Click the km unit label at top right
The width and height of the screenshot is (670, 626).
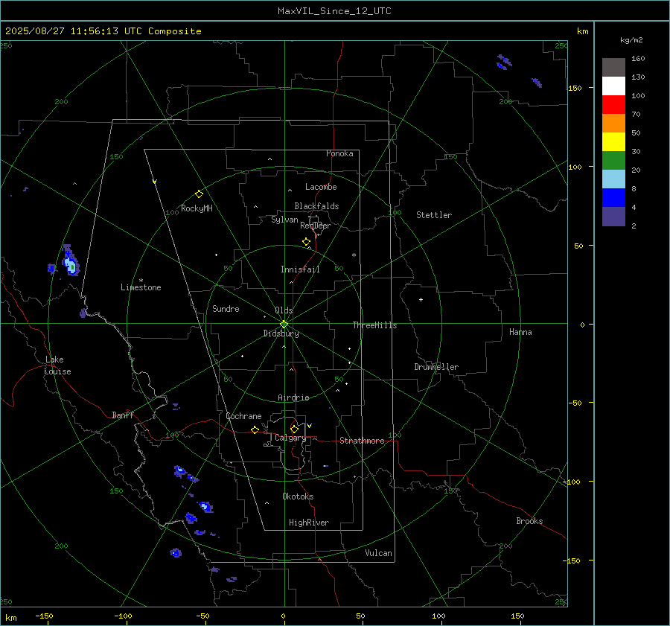point(582,31)
